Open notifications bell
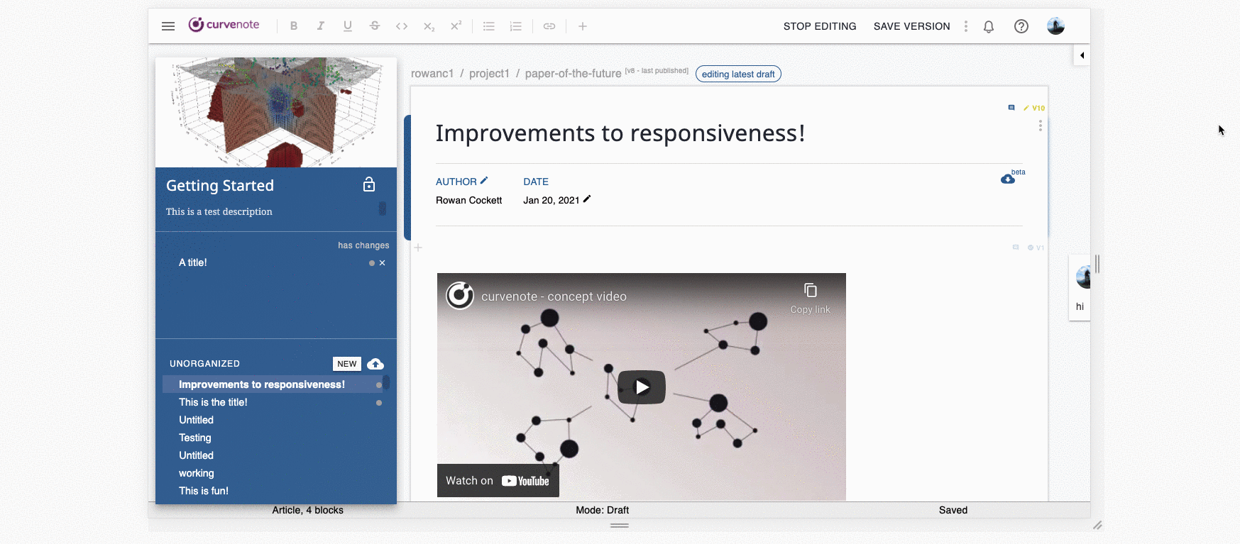Image resolution: width=1240 pixels, height=544 pixels. (x=989, y=26)
